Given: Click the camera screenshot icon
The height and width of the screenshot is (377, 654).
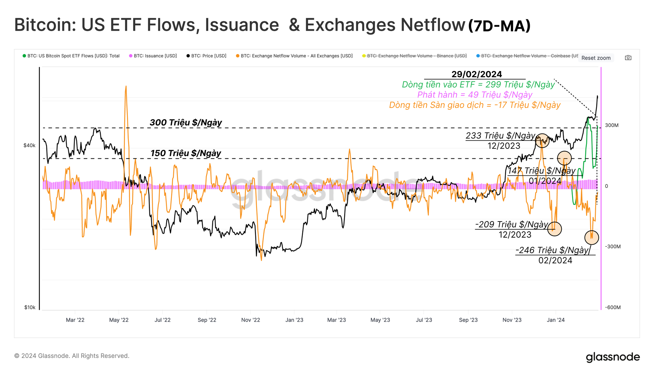Looking at the screenshot, I should pyautogui.click(x=628, y=58).
